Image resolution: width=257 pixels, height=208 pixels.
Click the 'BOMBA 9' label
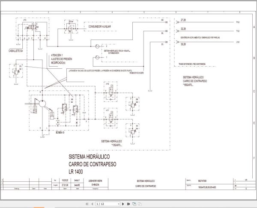tap(60, 132)
